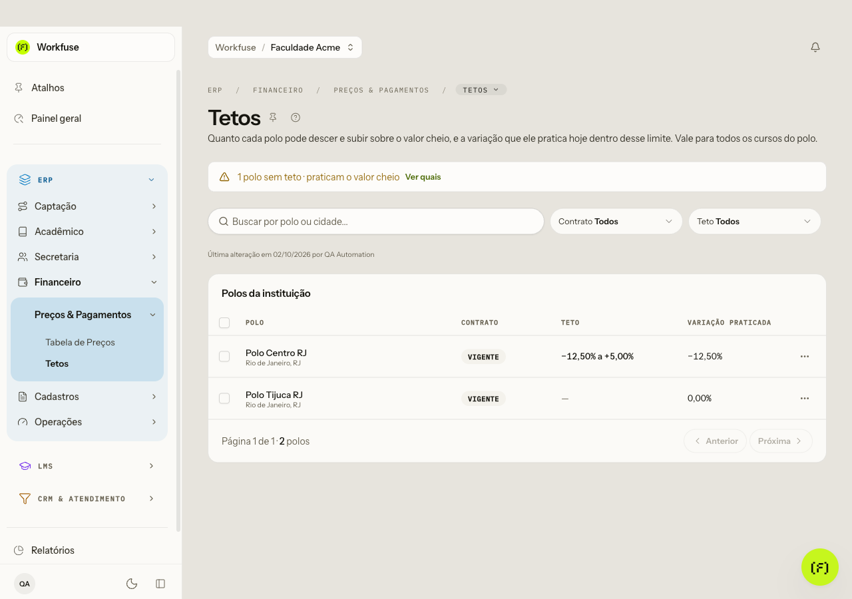The height and width of the screenshot is (599, 852).
Task: Click the search magnifier icon
Action: point(224,222)
